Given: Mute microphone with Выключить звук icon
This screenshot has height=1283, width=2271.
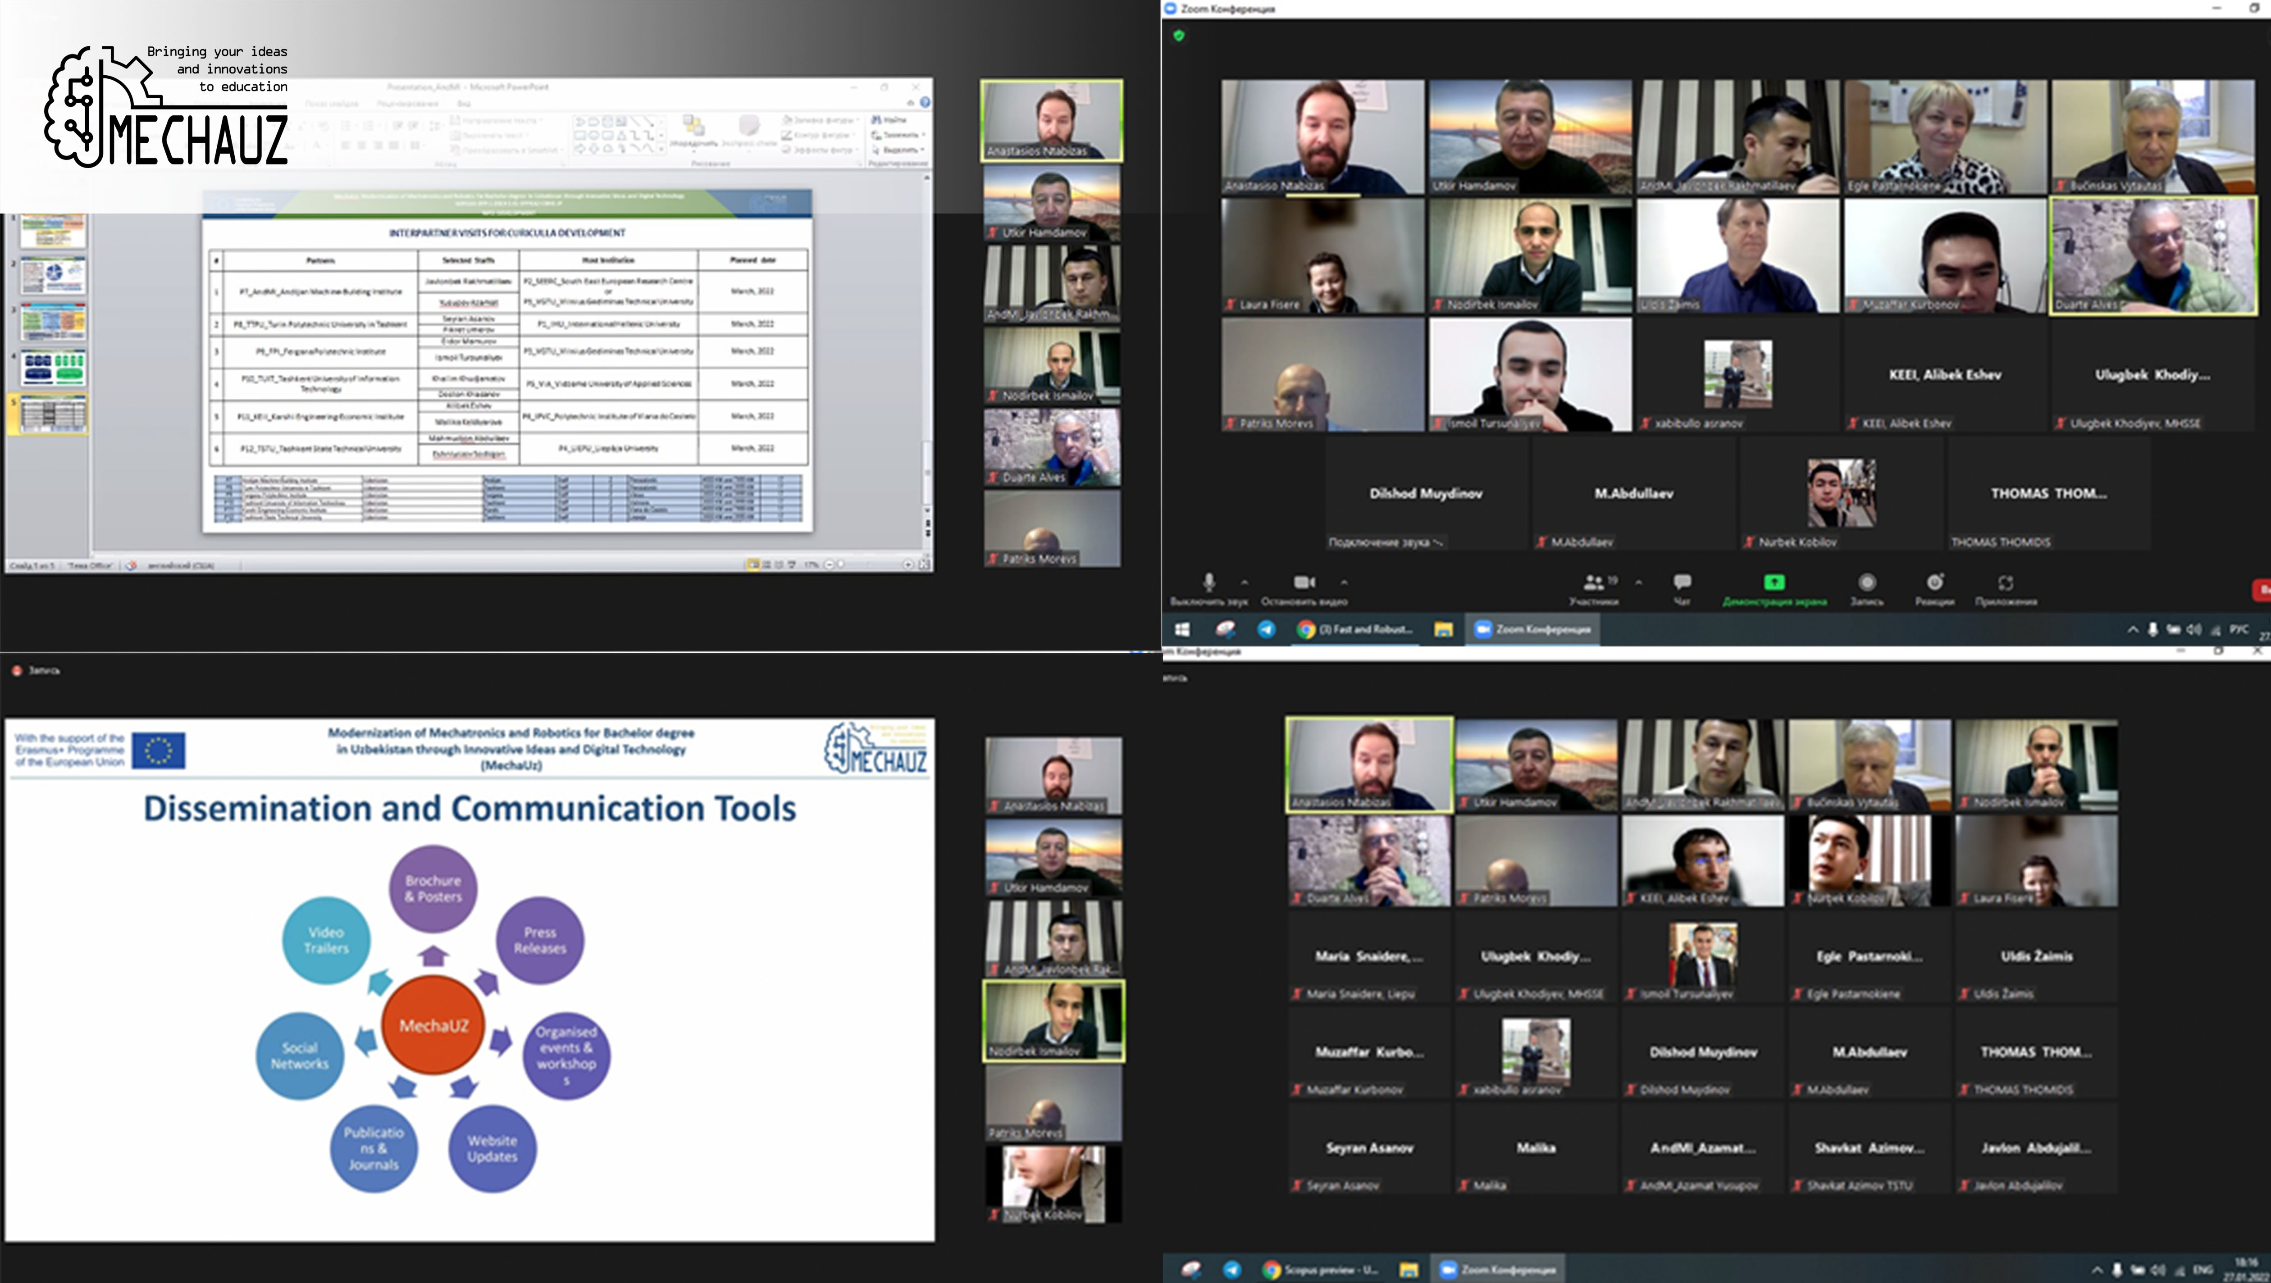Looking at the screenshot, I should (x=1208, y=582).
